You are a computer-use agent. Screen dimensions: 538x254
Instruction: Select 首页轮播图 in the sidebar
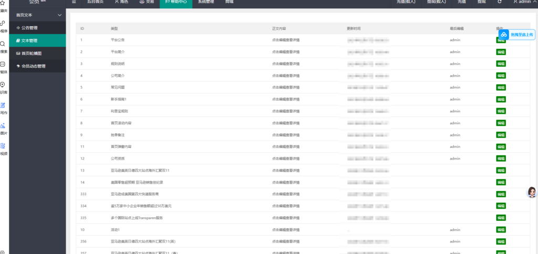point(32,53)
